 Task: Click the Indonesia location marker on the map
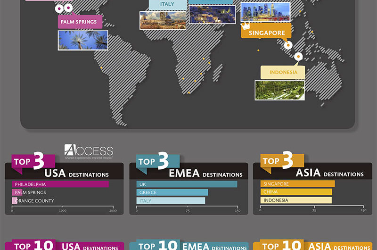click(x=298, y=57)
